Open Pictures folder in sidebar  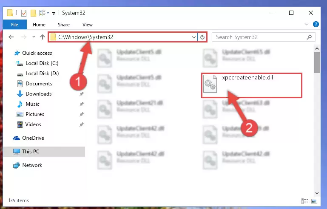click(x=35, y=114)
